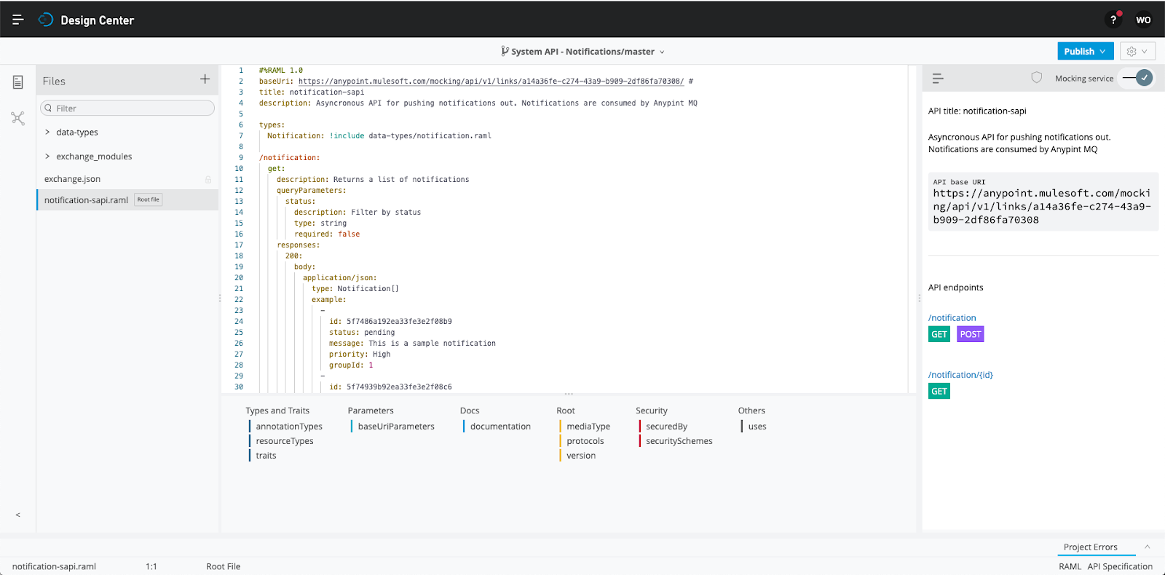Click the Design Center logo icon
The height and width of the screenshot is (575, 1165).
(x=46, y=20)
